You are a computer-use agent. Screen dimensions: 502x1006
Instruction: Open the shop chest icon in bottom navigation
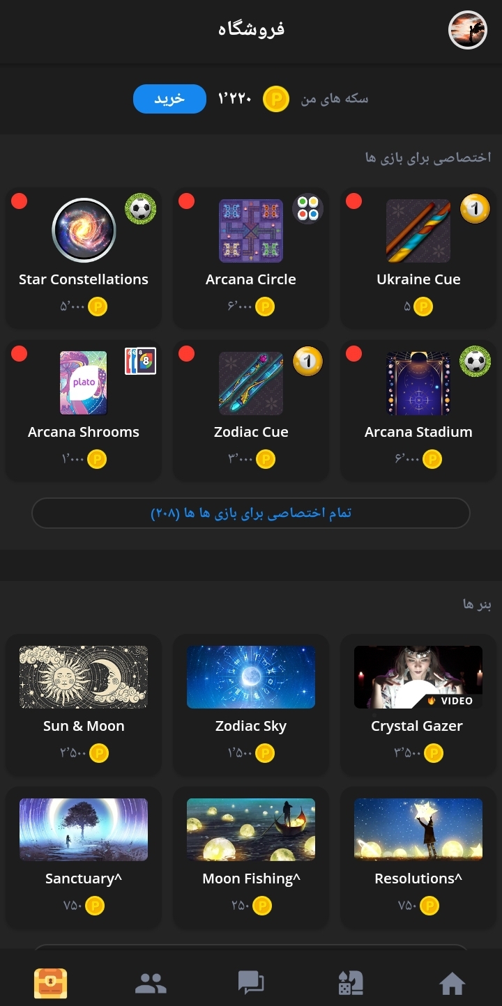50,983
